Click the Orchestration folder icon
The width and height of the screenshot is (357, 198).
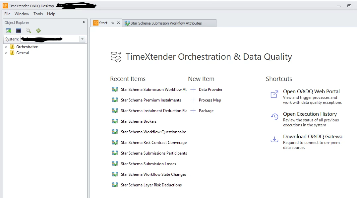point(12,47)
